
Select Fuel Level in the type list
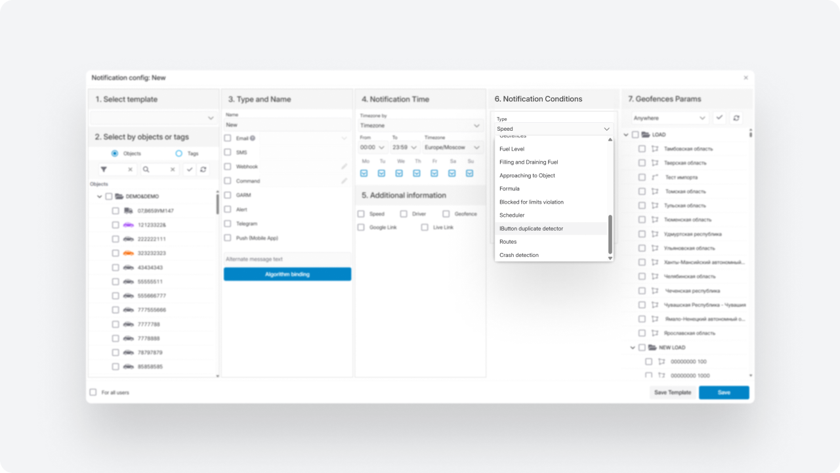coord(511,149)
